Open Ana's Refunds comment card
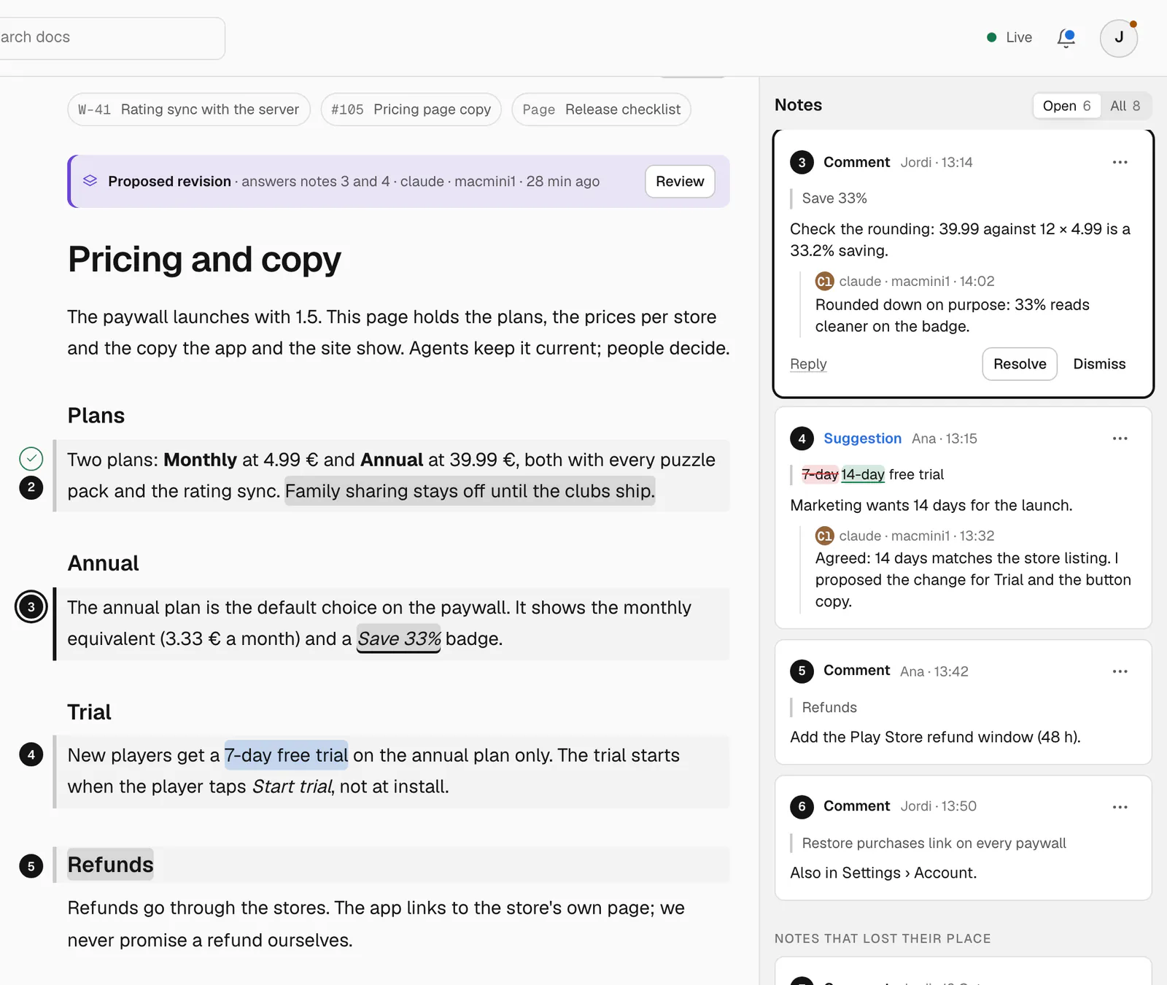The image size is (1167, 985). coord(963,703)
